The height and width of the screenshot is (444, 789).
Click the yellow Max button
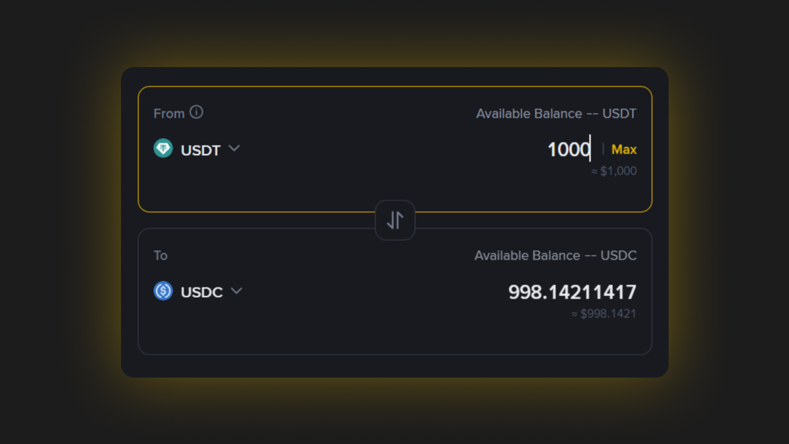pos(624,150)
